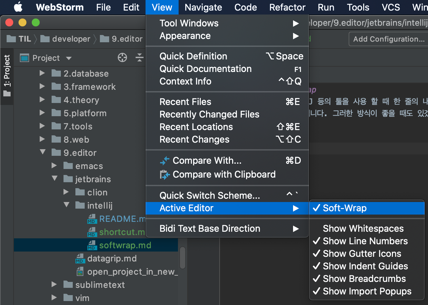Image resolution: width=428 pixels, height=305 pixels.
Task: Select Recent Locations menu item
Action: point(227,127)
